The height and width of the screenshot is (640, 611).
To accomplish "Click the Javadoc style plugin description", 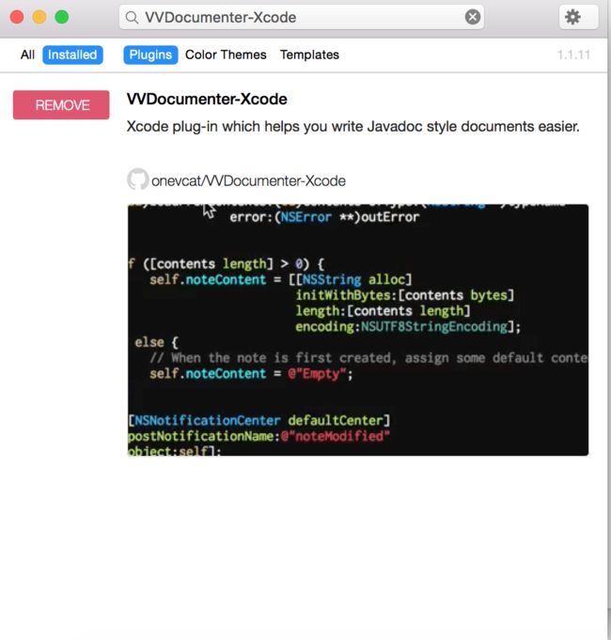I will [x=352, y=127].
